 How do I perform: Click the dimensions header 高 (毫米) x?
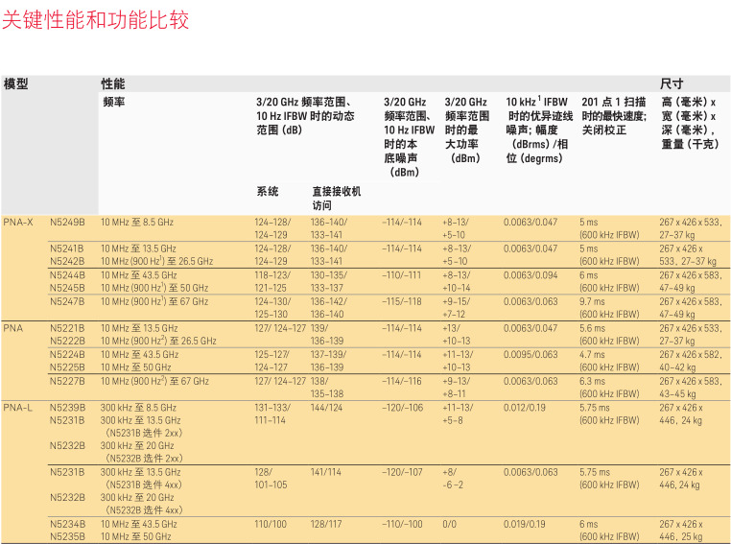point(689,102)
